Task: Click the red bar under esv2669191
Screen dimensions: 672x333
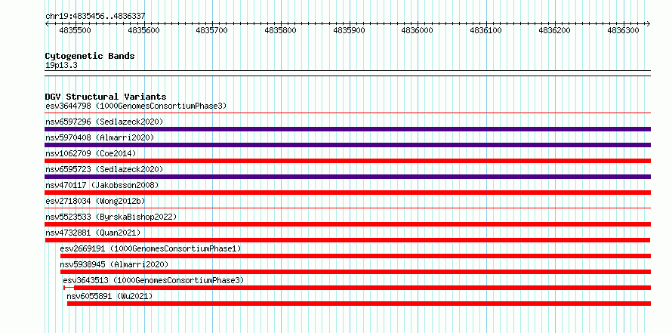Action: pos(356,256)
